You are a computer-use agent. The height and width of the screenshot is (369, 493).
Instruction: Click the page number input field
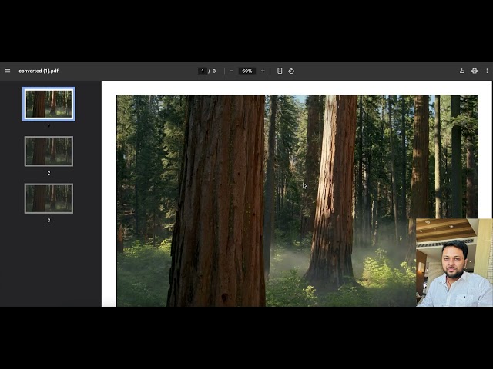click(203, 71)
